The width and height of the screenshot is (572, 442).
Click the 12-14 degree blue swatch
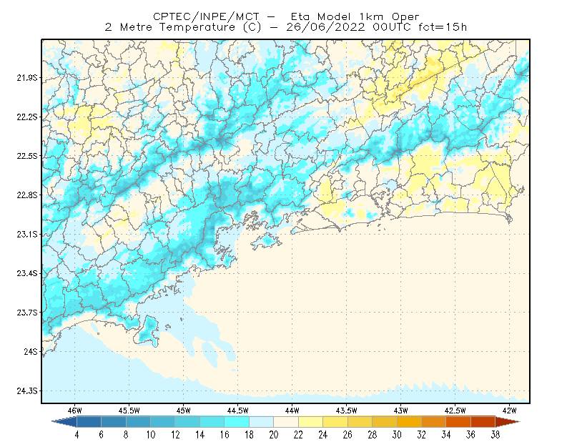pos(187,422)
